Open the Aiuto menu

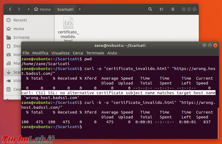[x=112, y=53]
